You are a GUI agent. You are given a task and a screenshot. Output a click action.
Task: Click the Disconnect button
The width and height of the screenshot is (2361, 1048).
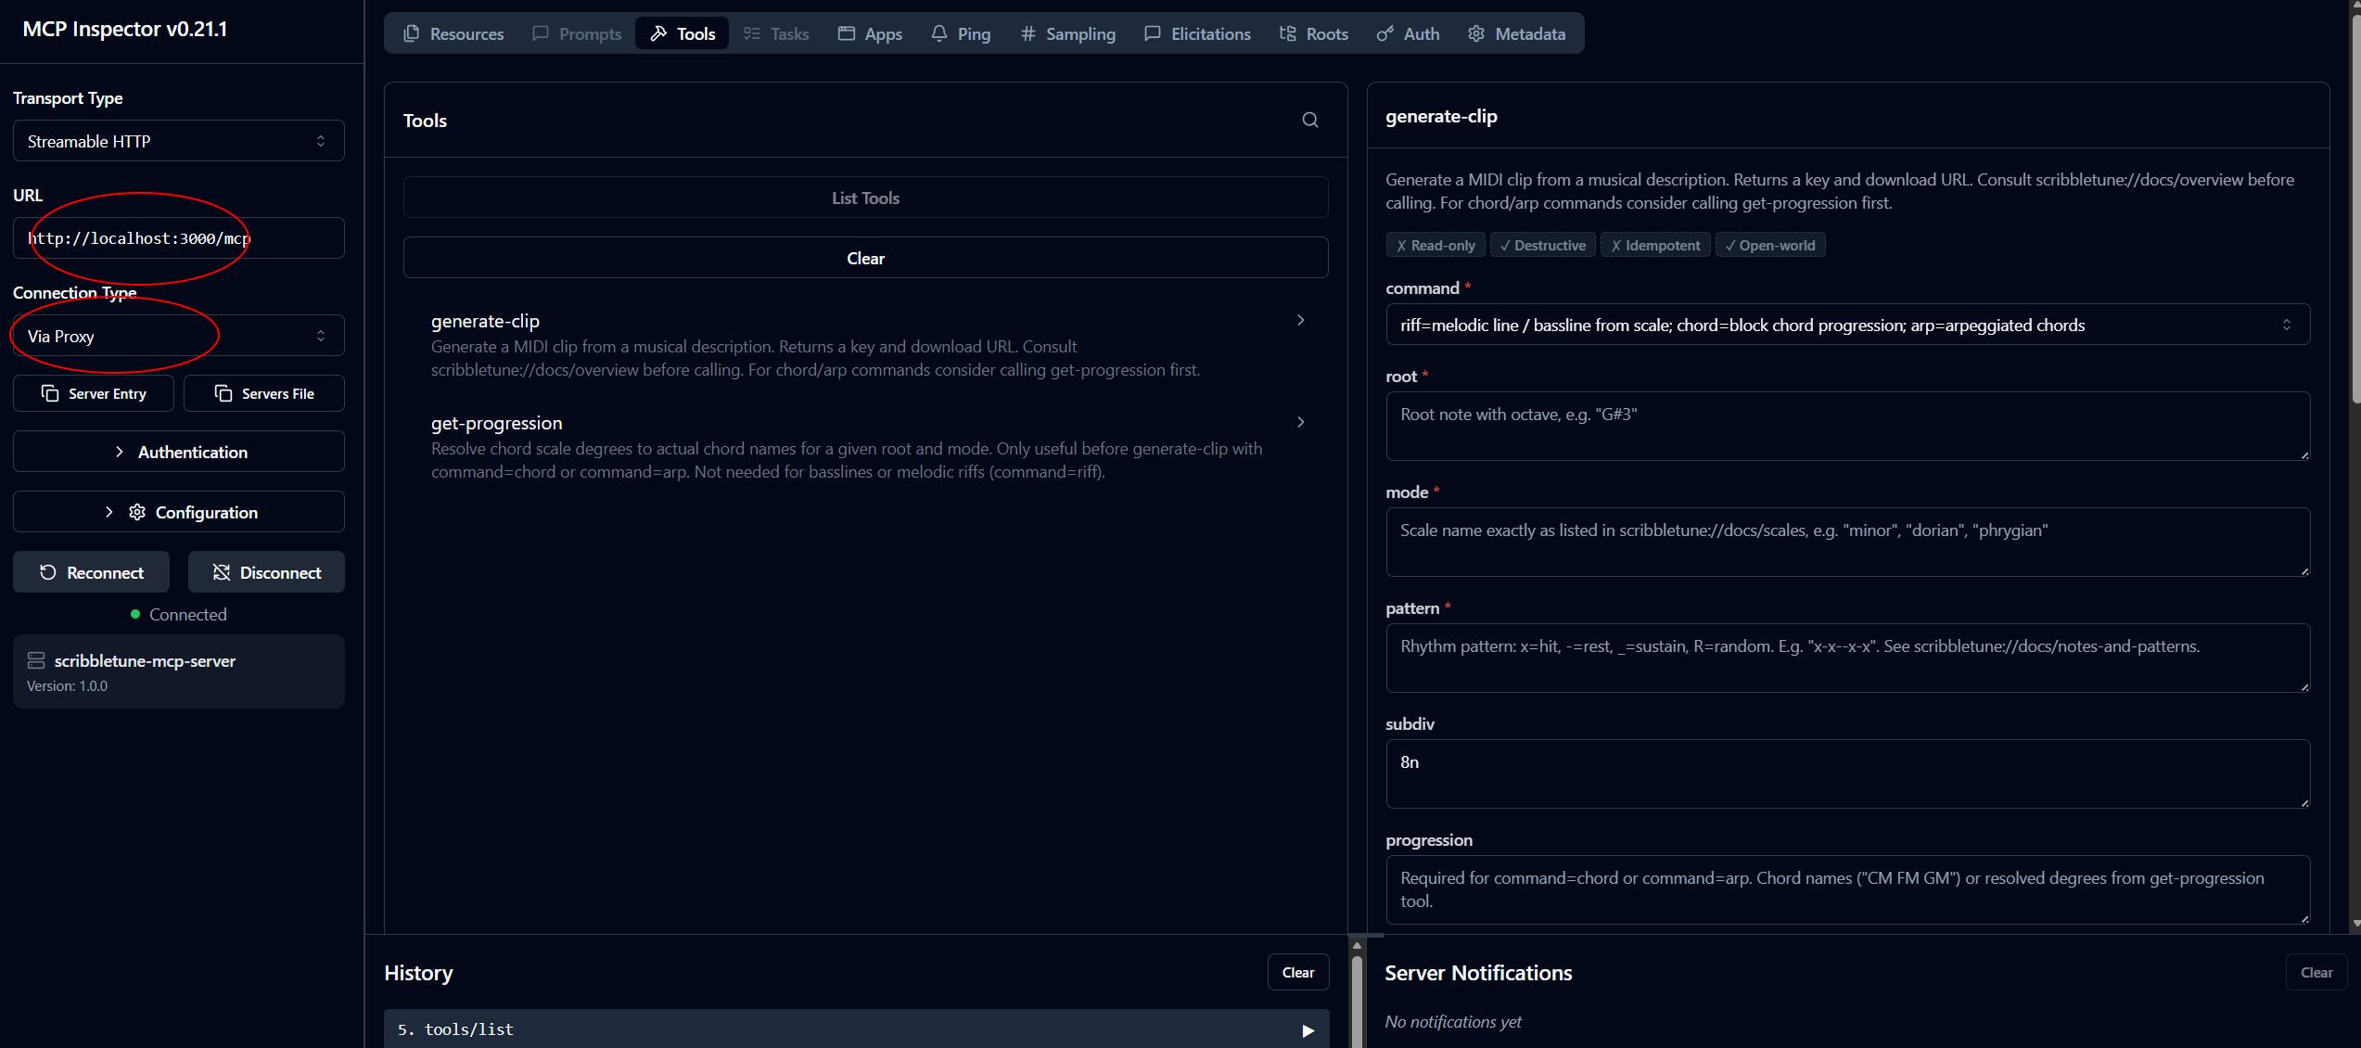(266, 571)
